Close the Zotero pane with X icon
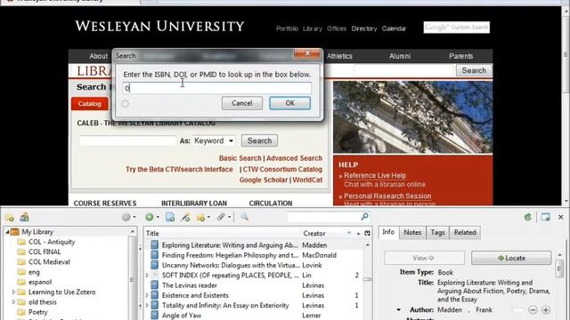The image size is (570, 320). tap(561, 217)
